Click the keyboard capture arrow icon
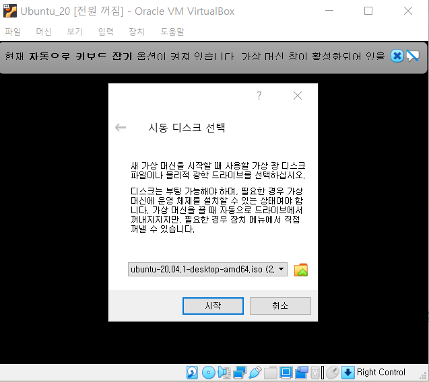The image size is (429, 382). [x=348, y=373]
